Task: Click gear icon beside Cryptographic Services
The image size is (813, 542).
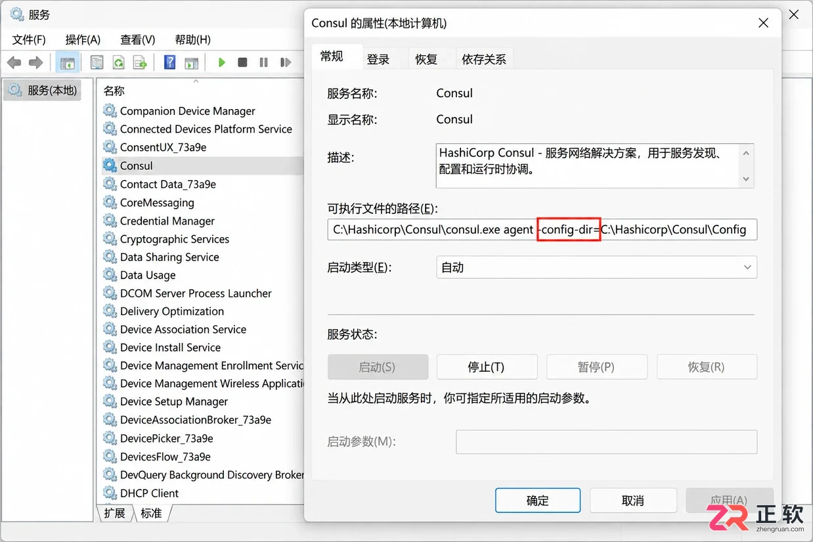Action: tap(110, 238)
